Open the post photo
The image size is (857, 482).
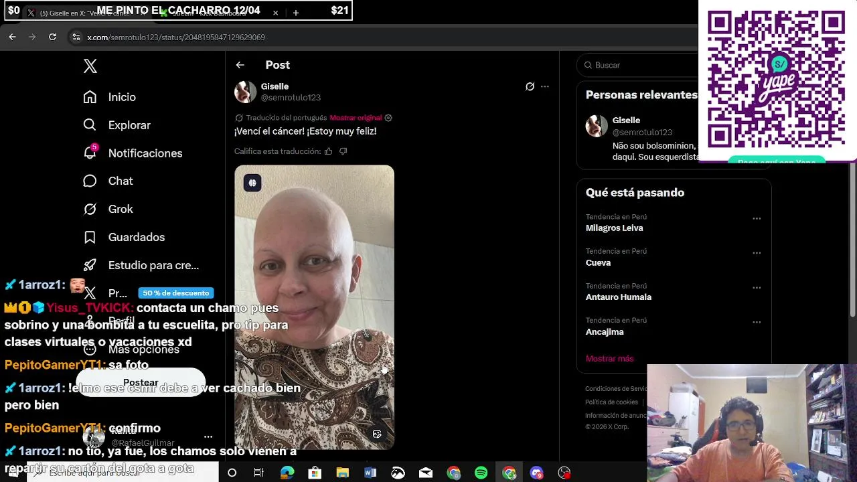click(x=314, y=307)
